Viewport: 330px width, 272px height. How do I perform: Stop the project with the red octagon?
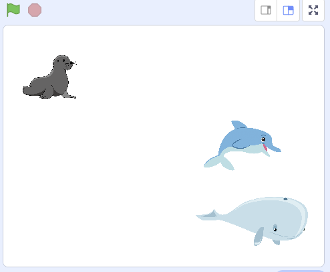35,10
